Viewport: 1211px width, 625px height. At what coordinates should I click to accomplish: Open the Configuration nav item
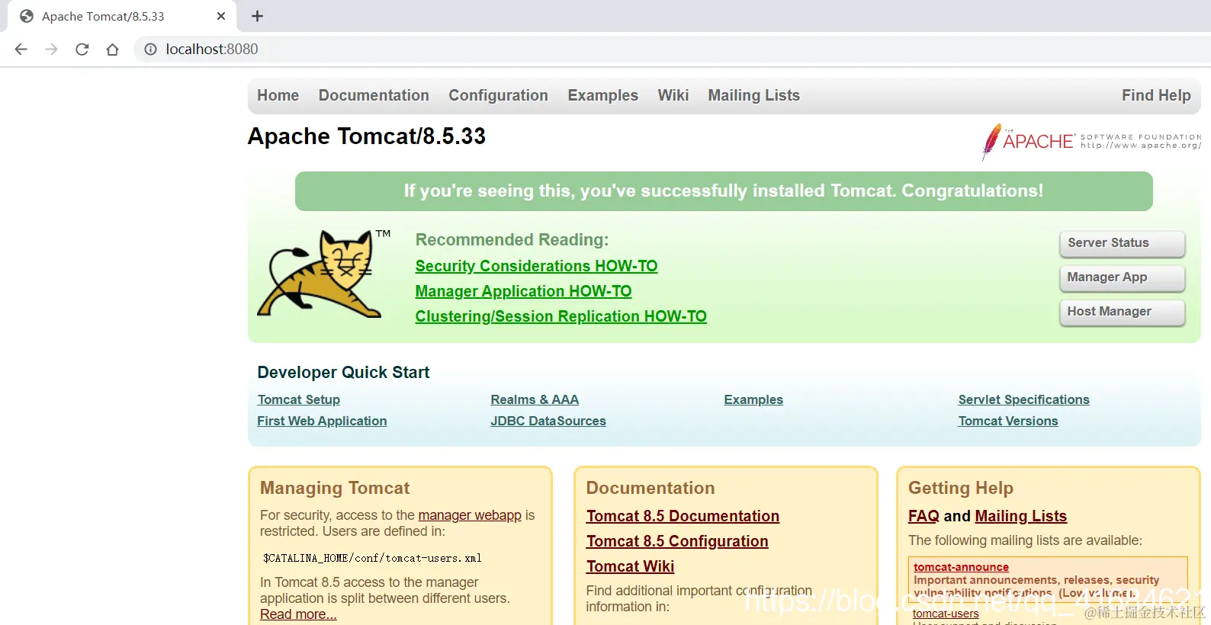[498, 95]
